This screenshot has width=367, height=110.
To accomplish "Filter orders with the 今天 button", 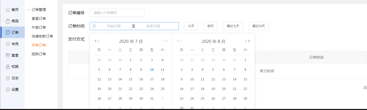I will click(x=191, y=26).
